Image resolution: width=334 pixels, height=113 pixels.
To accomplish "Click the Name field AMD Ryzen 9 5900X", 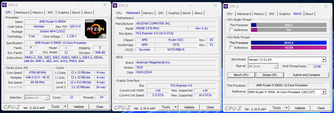I will pyautogui.click(x=53, y=22).
